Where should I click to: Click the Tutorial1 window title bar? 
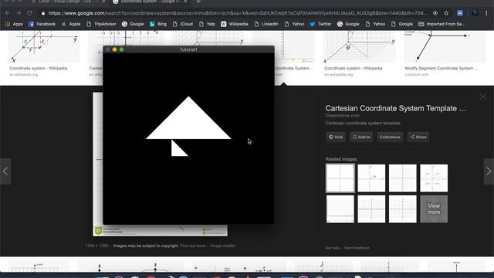tap(188, 49)
